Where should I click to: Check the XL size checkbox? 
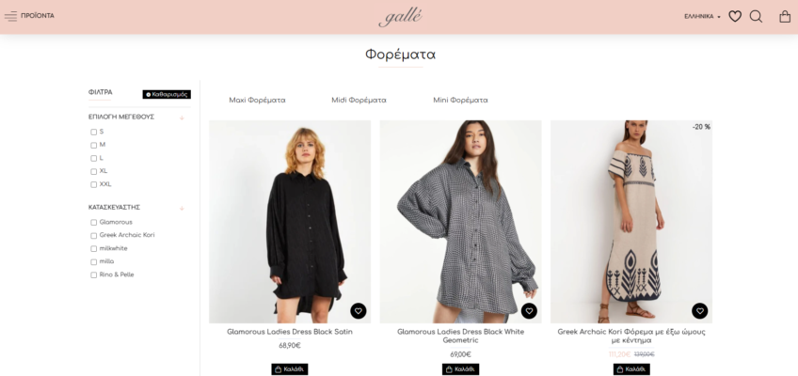coord(94,172)
